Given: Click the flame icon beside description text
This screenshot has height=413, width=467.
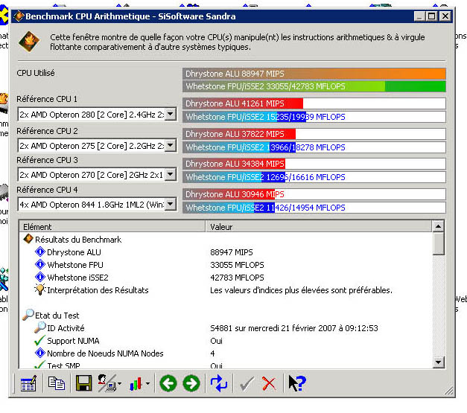Looking at the screenshot, I should point(29,42).
